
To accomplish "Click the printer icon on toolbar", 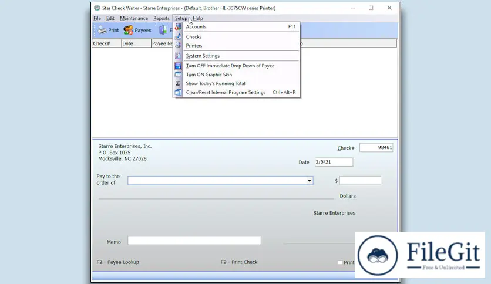I will tap(102, 30).
